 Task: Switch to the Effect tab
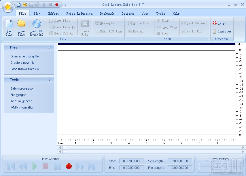53,13
